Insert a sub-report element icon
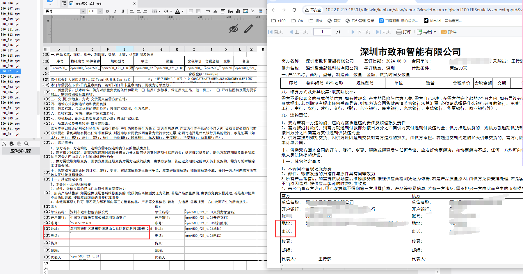Image resolution: width=523 pixels, height=274 pixels. tap(261, 11)
